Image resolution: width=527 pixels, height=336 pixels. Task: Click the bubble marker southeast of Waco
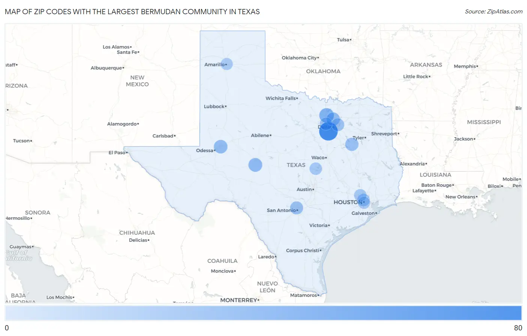coord(316,169)
